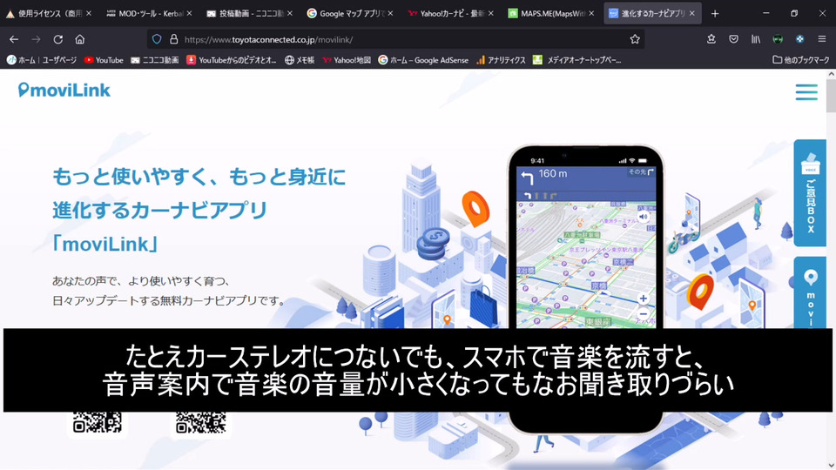Image resolution: width=836 pixels, height=470 pixels.
Task: Open the tracking protection shield icon
Action: click(x=157, y=39)
